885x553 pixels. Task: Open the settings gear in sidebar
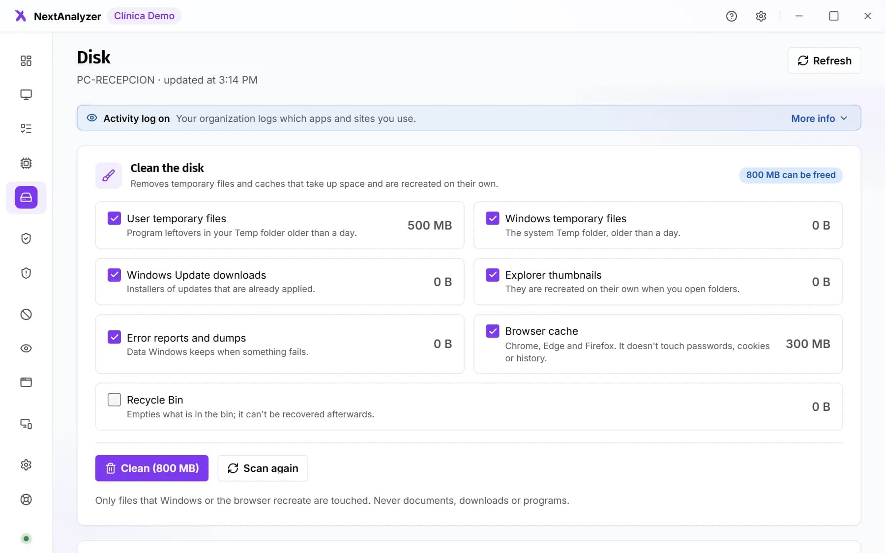click(26, 465)
